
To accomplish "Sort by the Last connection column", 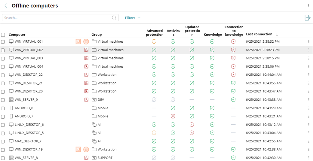I will pyautogui.click(x=259, y=34).
